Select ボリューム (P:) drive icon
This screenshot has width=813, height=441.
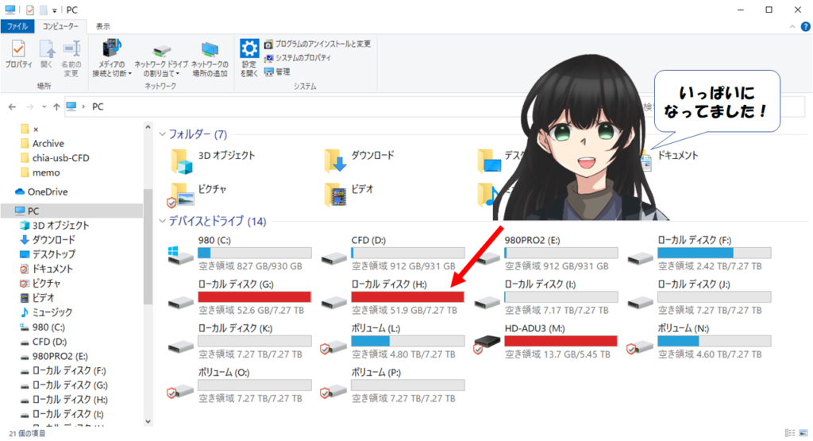point(333,391)
